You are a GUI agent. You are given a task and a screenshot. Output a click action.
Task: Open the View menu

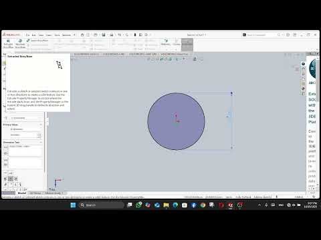(41, 35)
